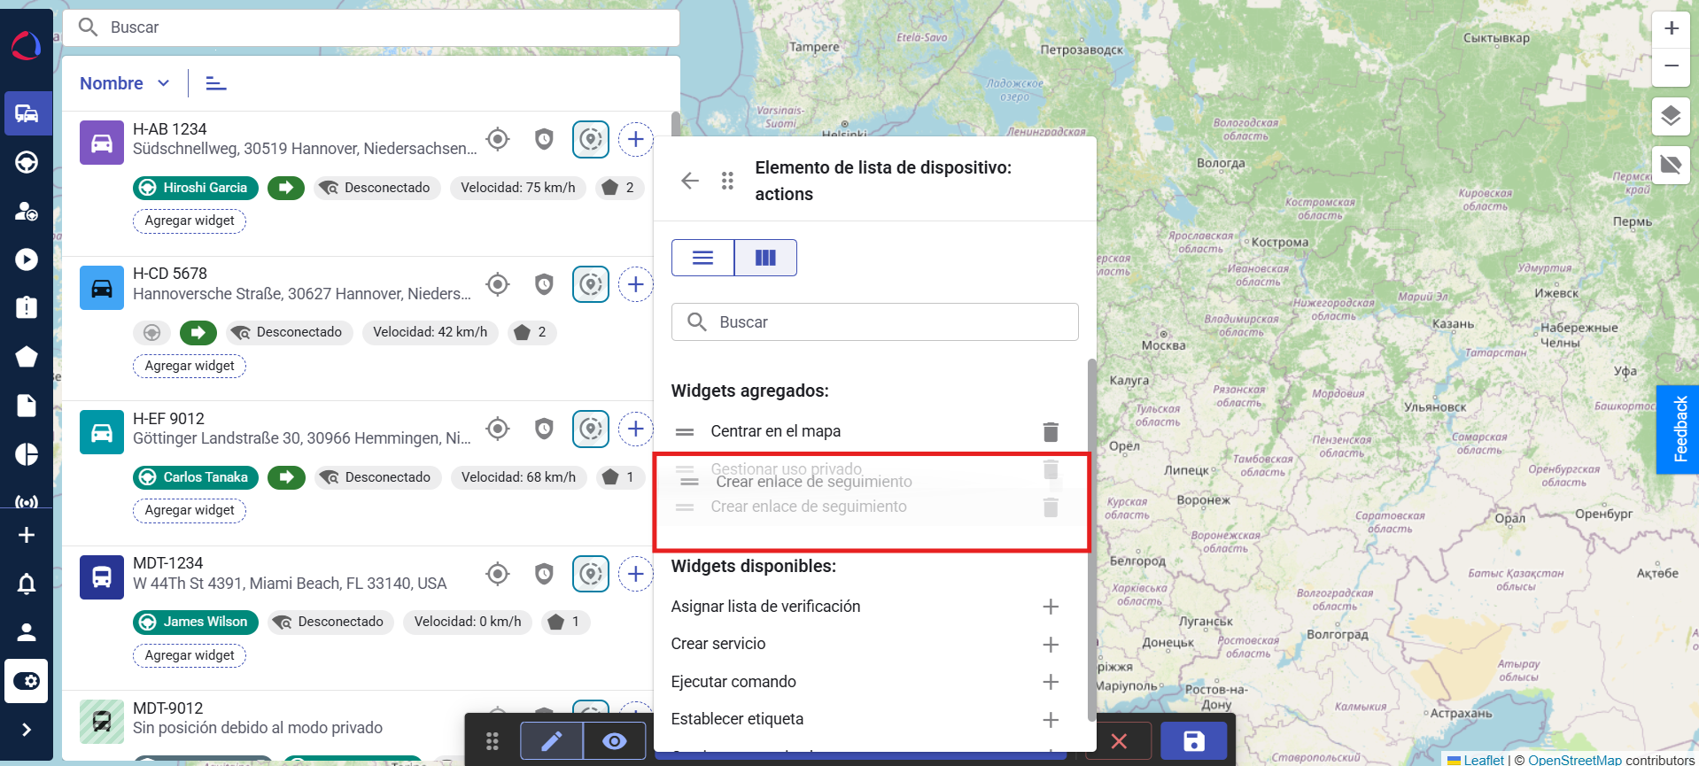This screenshot has width=1699, height=766.
Task: Select the Carlos Tanaka driver chip
Action: pyautogui.click(x=196, y=477)
